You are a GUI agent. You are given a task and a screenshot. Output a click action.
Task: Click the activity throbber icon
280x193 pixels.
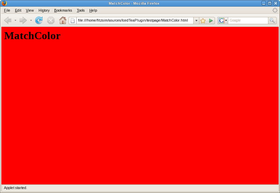(x=275, y=10)
